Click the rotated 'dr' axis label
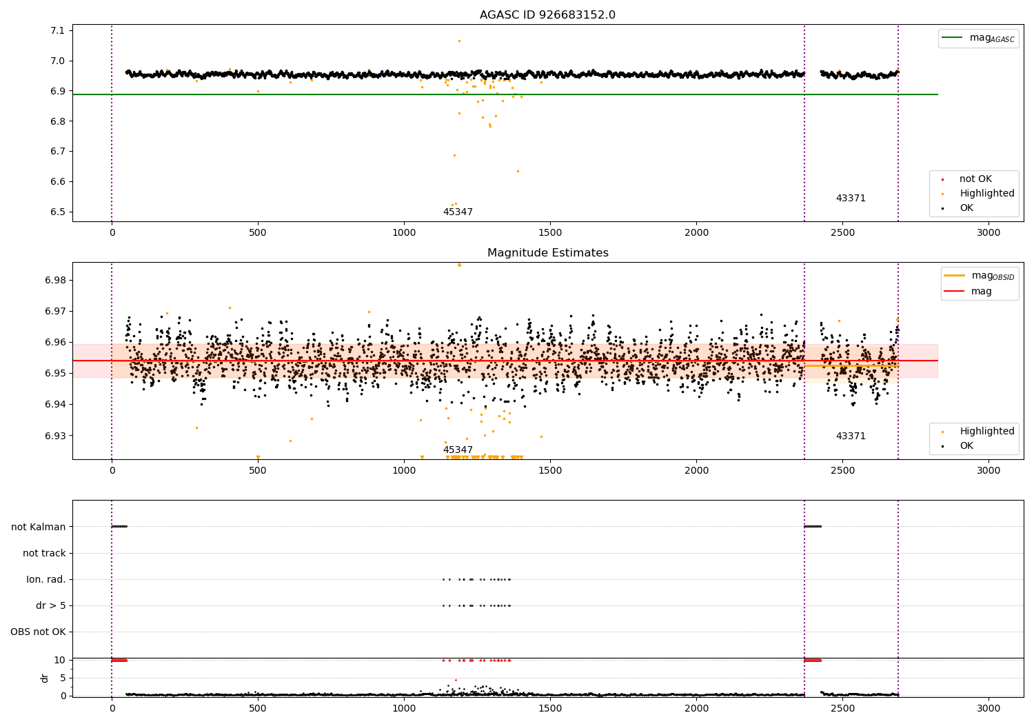1034x724 pixels. coord(45,678)
